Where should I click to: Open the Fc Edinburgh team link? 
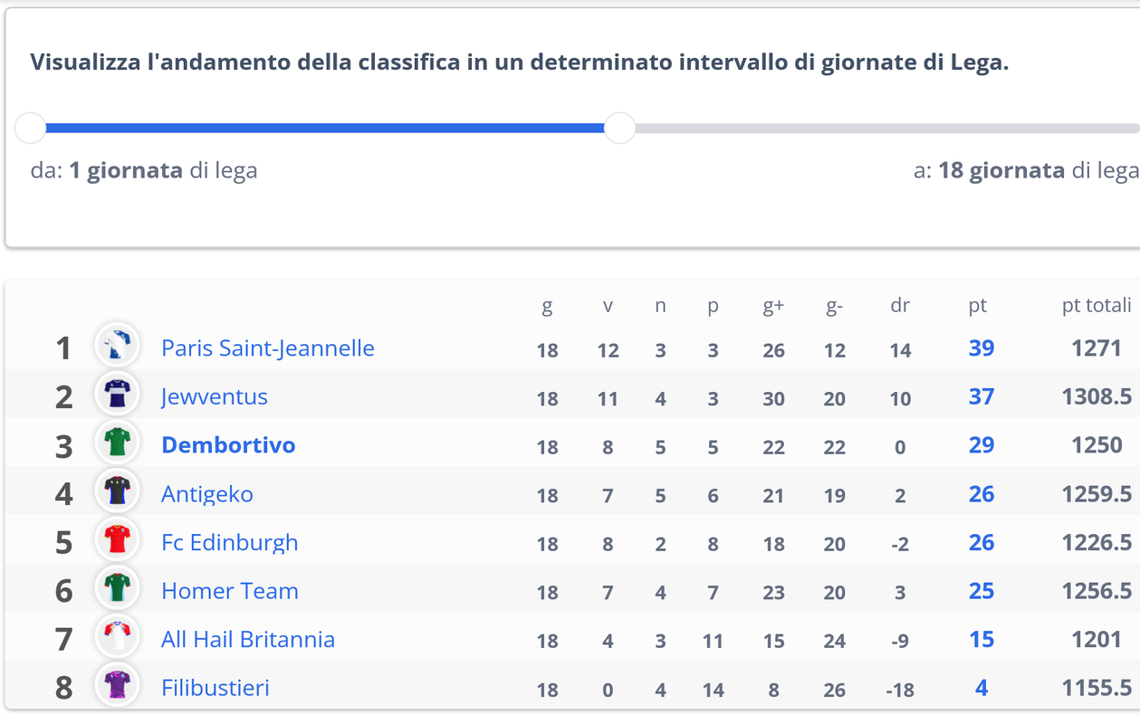point(229,543)
